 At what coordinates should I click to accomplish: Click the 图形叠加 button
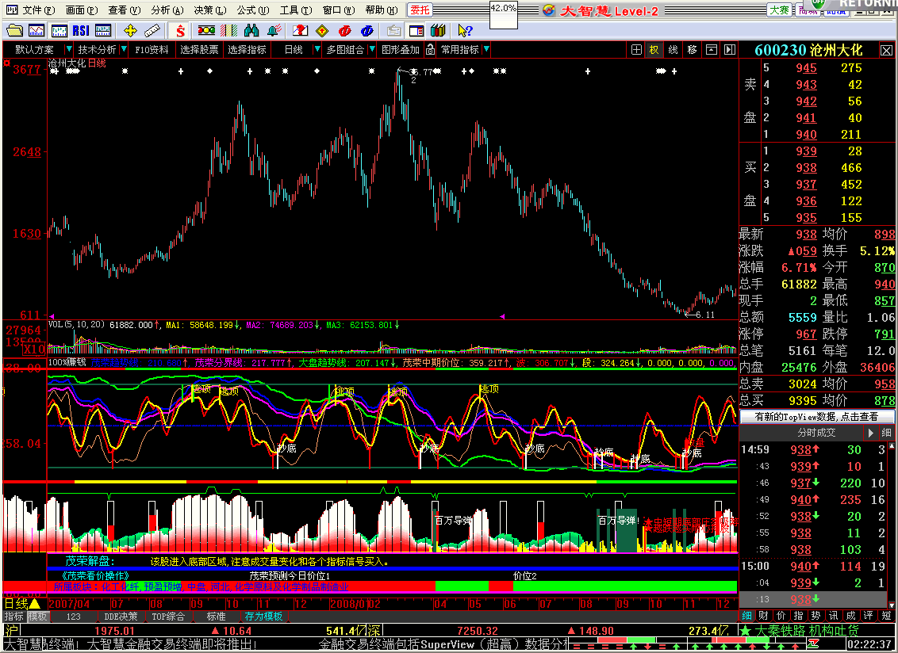click(x=401, y=50)
